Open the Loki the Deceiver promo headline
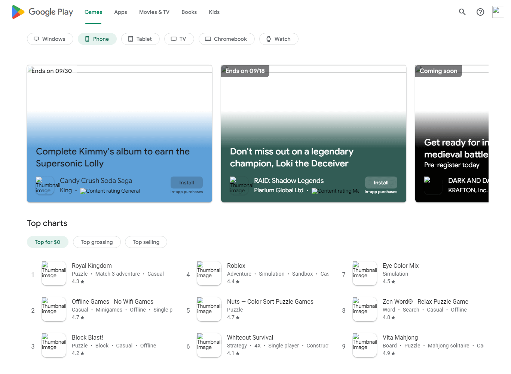511x374 pixels. pyautogui.click(x=292, y=157)
